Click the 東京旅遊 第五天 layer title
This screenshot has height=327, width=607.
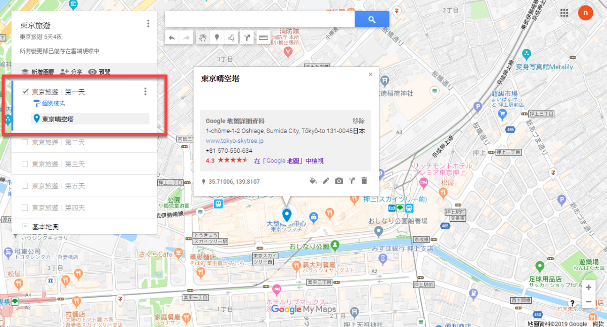pyautogui.click(x=58, y=186)
